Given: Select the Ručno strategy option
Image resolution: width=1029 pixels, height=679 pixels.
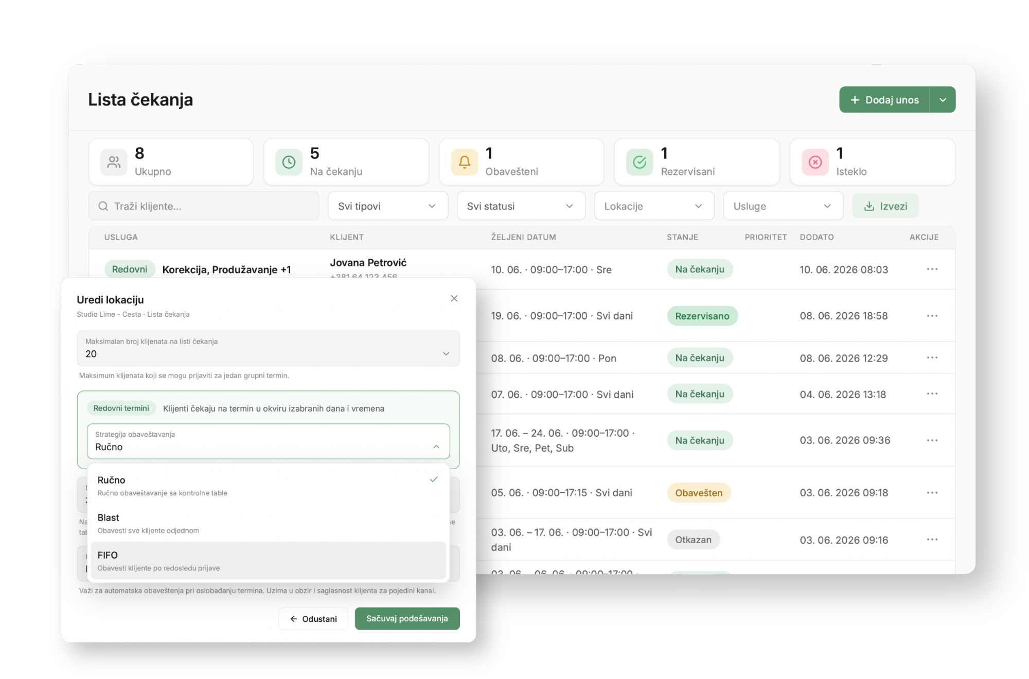Looking at the screenshot, I should tap(268, 486).
